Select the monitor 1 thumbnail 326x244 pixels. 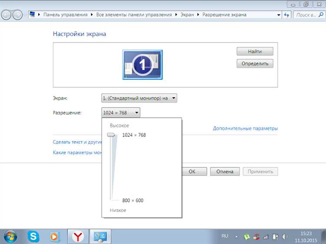point(143,65)
